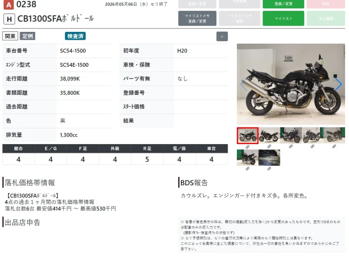Image resolution: width=349 pixels, height=262 pixels.
Task: Select frame number value "SC54-1500"
Action: tap(73, 51)
